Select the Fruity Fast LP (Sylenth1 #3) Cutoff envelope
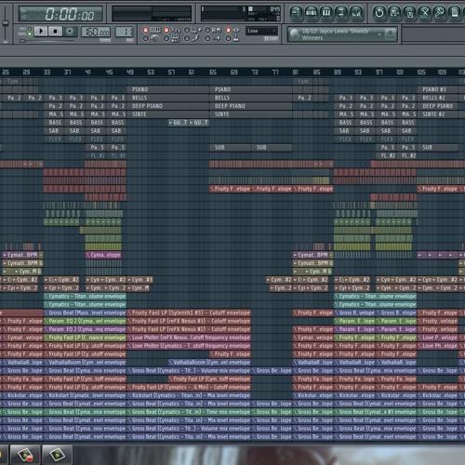This screenshot has width=465, height=465. point(189,312)
